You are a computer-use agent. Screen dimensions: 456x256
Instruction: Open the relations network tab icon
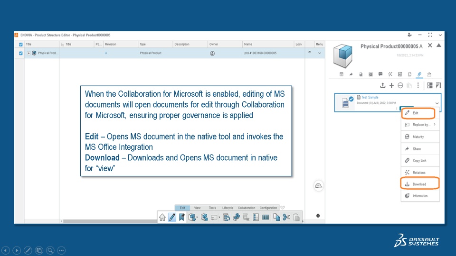[390, 74]
